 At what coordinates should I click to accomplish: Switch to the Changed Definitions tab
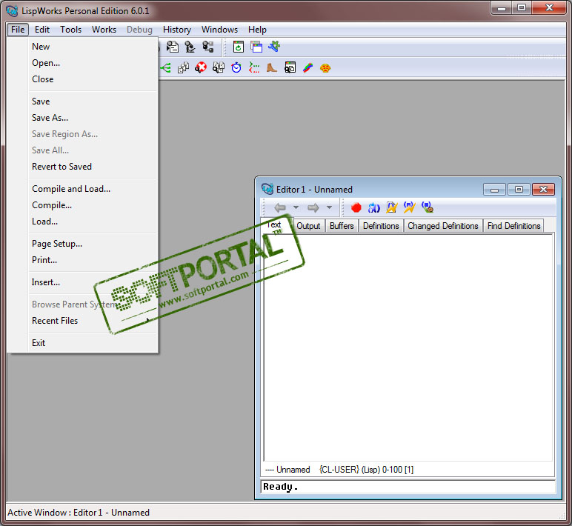(x=443, y=226)
